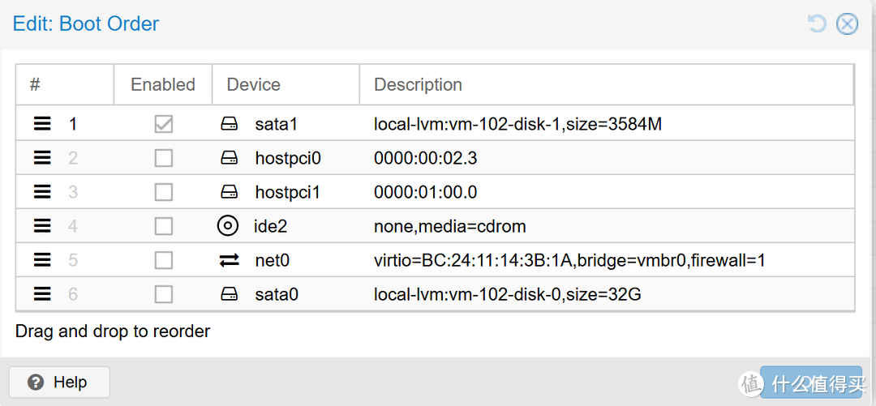The image size is (876, 406).
Task: Click the drag handle for hostpci0 row
Action: pyautogui.click(x=42, y=158)
